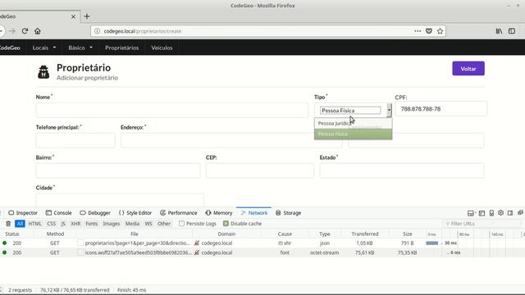The image size is (525, 295).
Task: Filter network requests by WS
Action: coord(148,224)
